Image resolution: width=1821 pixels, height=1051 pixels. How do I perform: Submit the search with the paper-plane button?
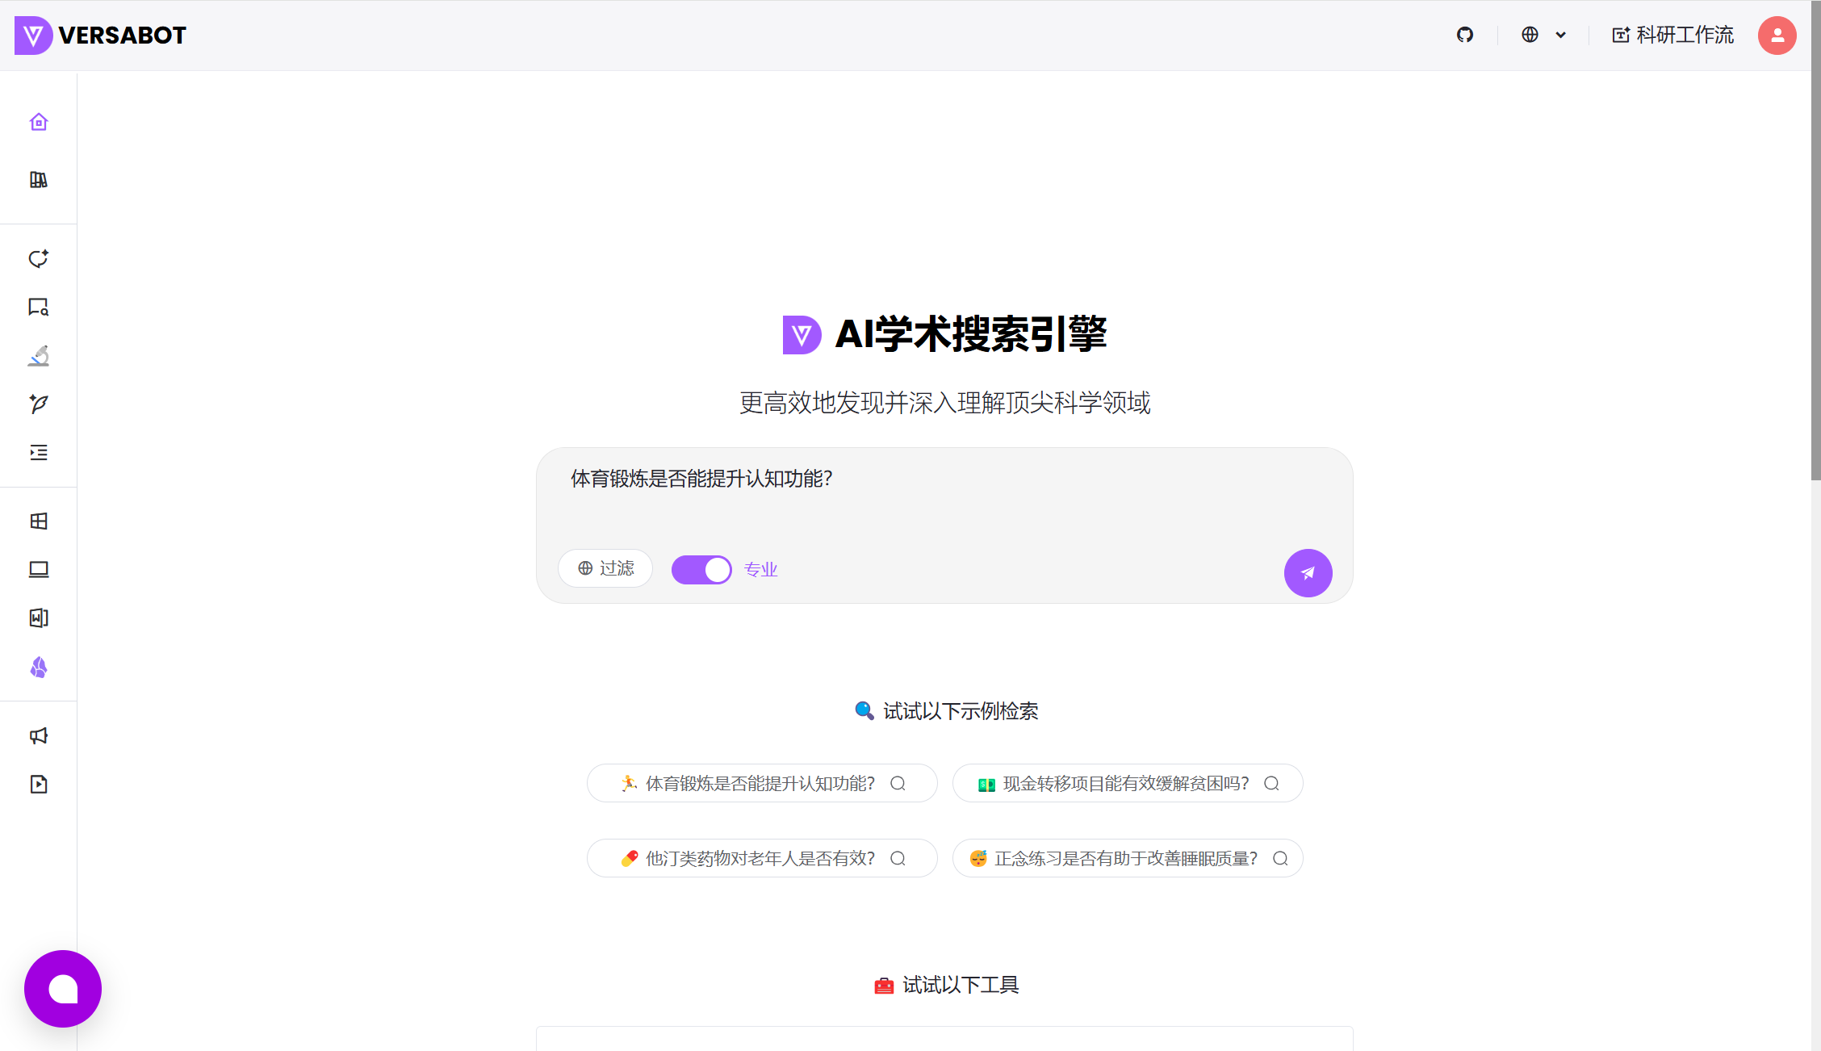click(1308, 572)
